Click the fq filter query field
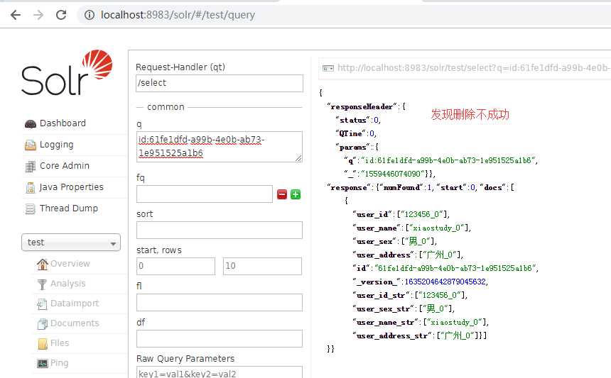Image resolution: width=611 pixels, height=378 pixels. 205,194
